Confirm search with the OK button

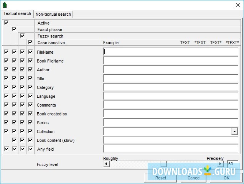226,178
